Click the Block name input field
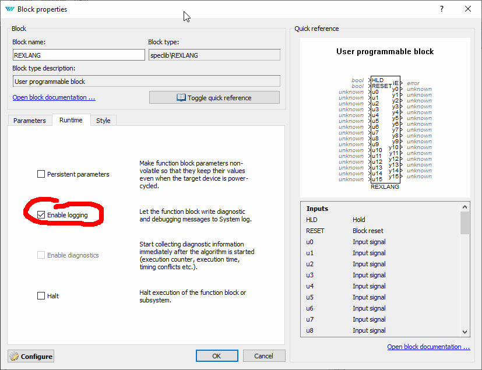The width and height of the screenshot is (482, 370). [x=79, y=55]
